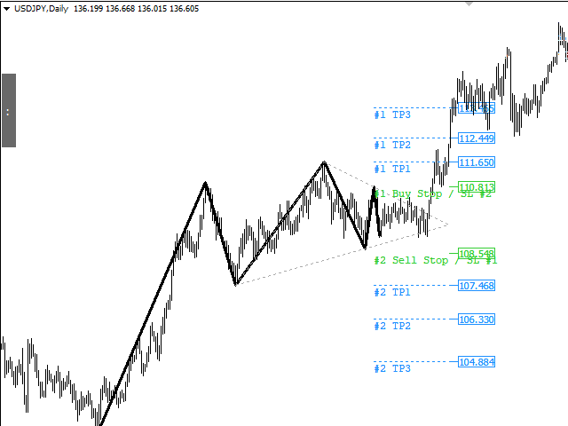Click the 113.465 price tag
The image size is (568, 426).
tap(477, 108)
